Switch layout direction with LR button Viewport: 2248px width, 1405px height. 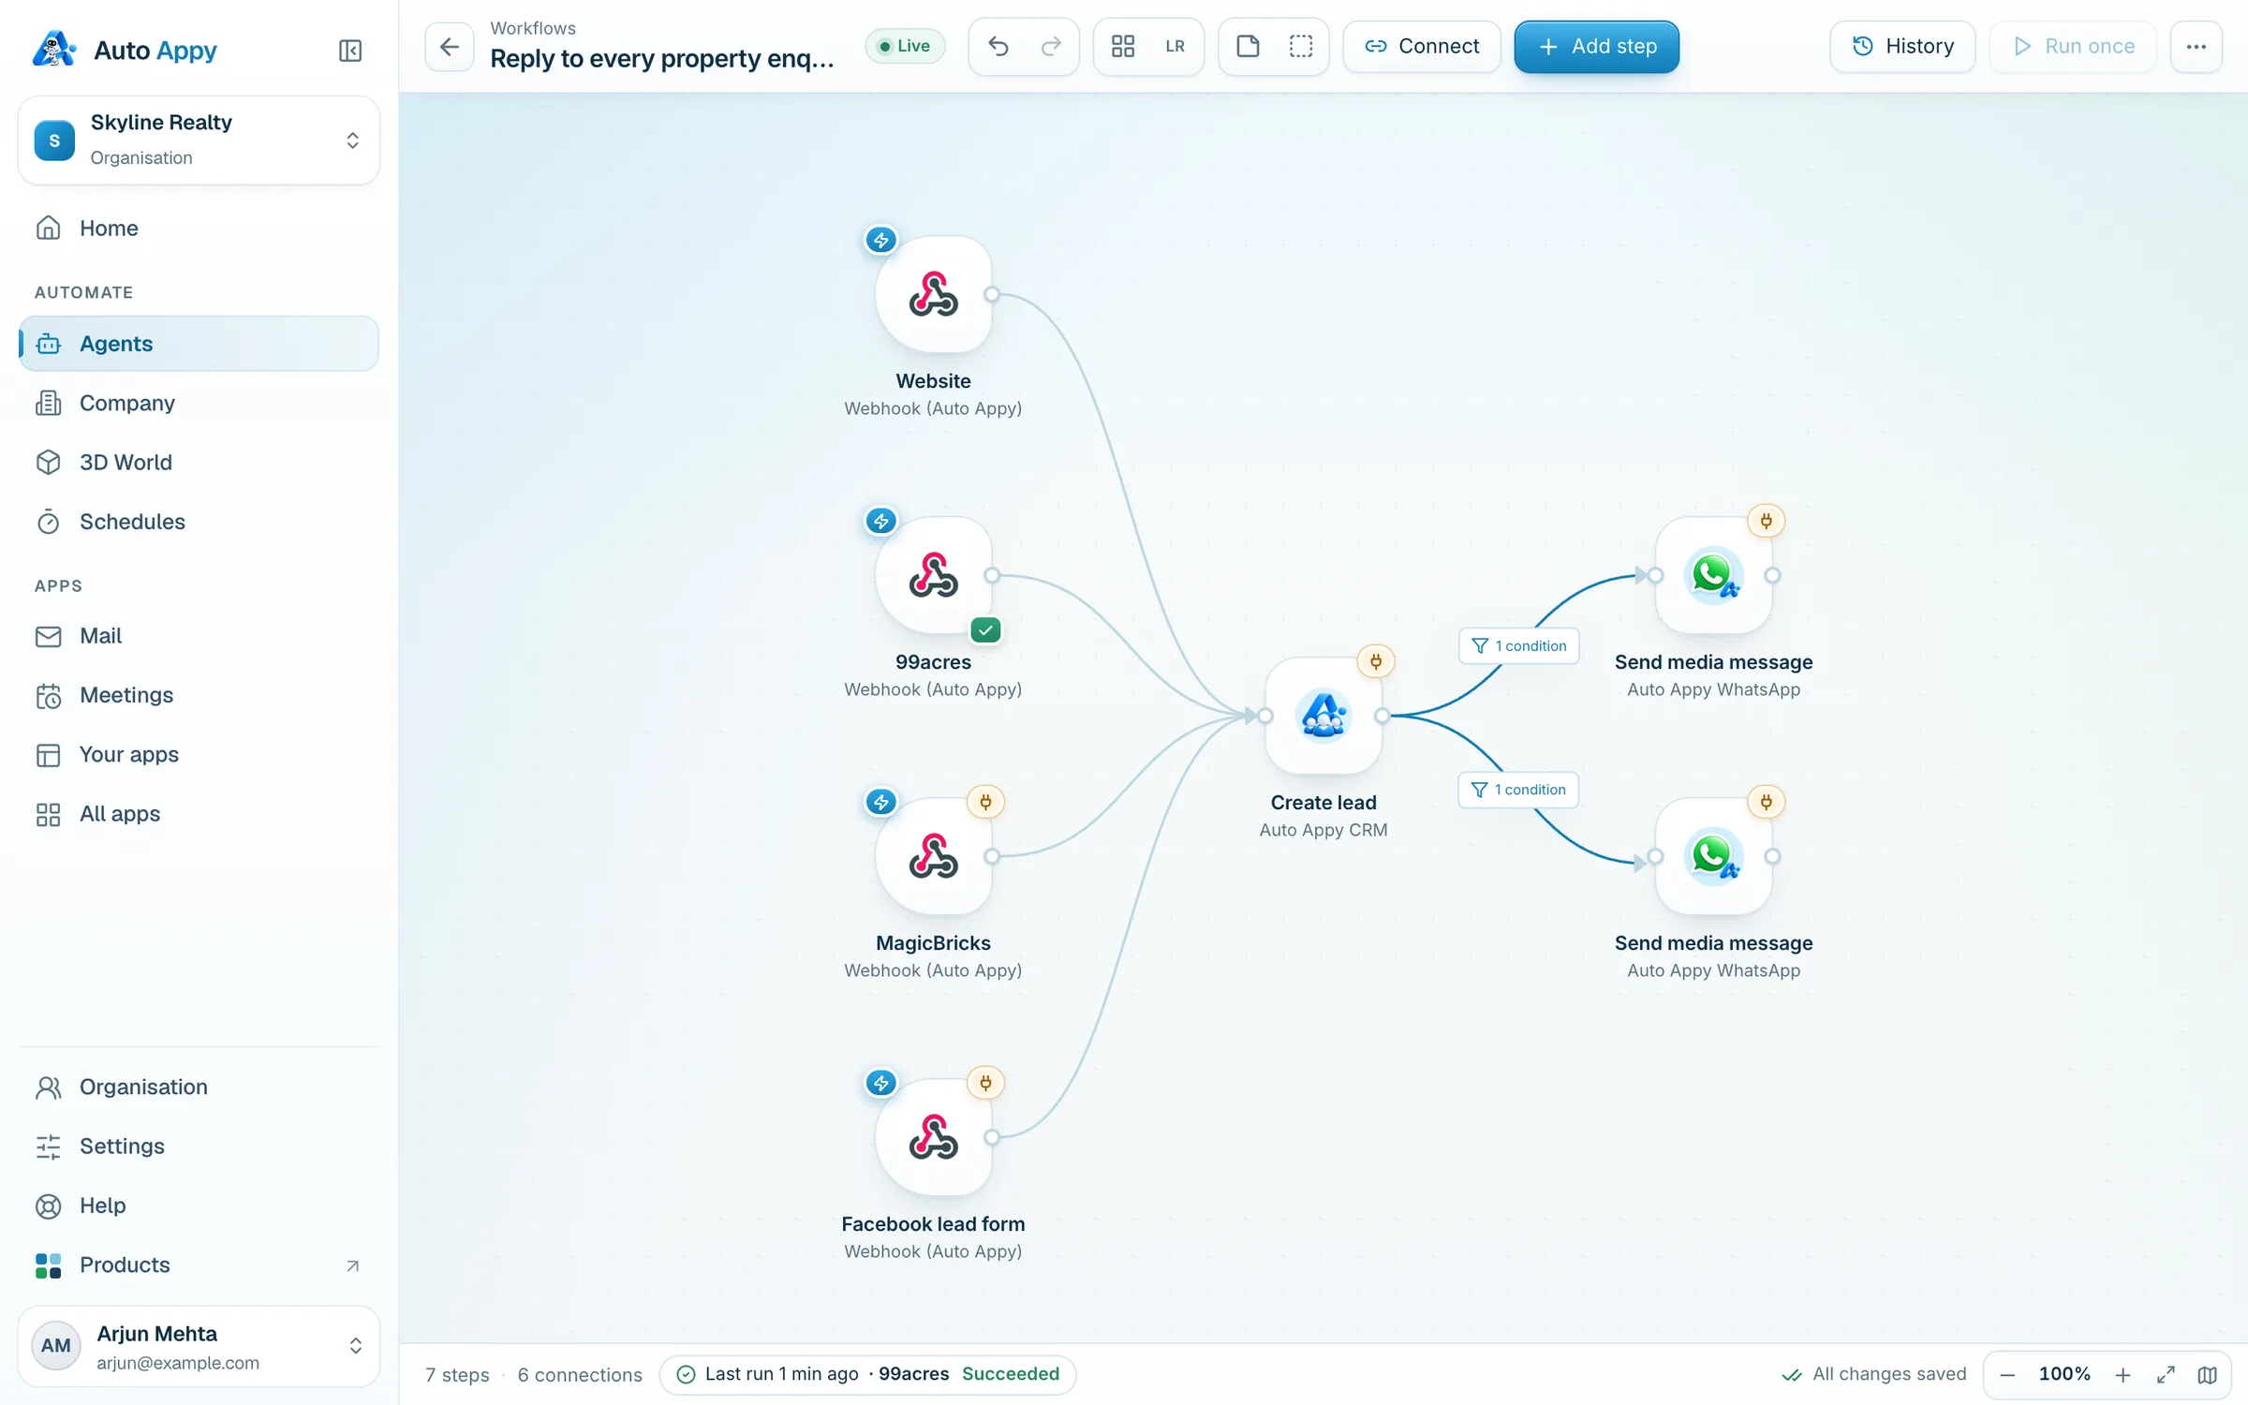click(1175, 46)
